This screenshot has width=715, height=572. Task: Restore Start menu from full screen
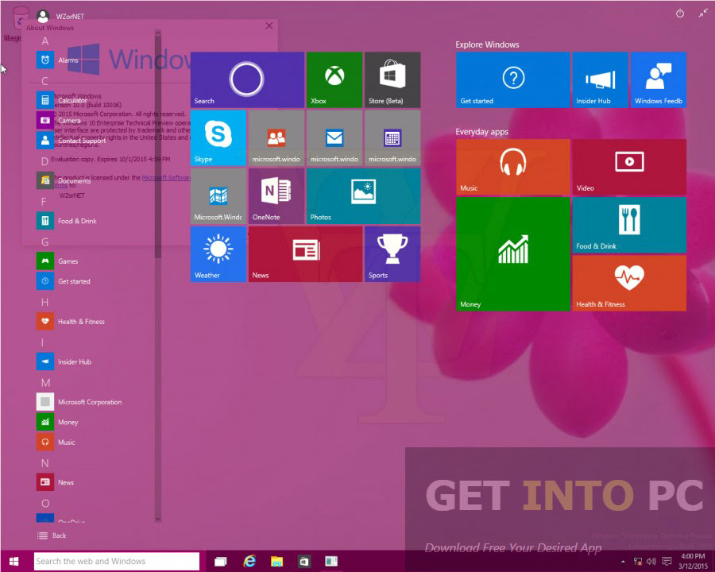(703, 14)
